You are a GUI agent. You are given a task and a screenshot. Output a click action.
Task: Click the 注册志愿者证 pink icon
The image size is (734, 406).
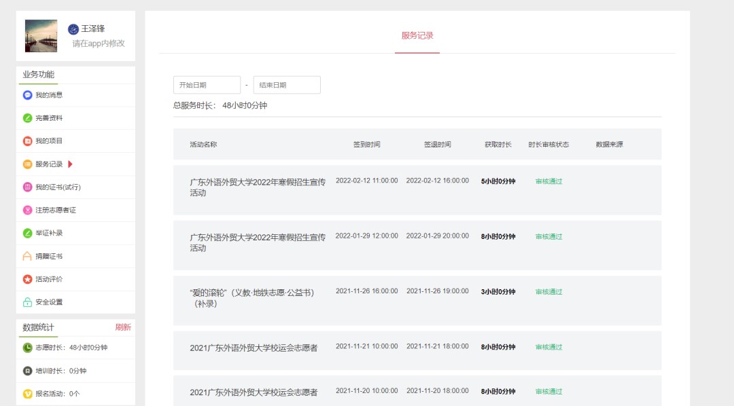point(28,210)
